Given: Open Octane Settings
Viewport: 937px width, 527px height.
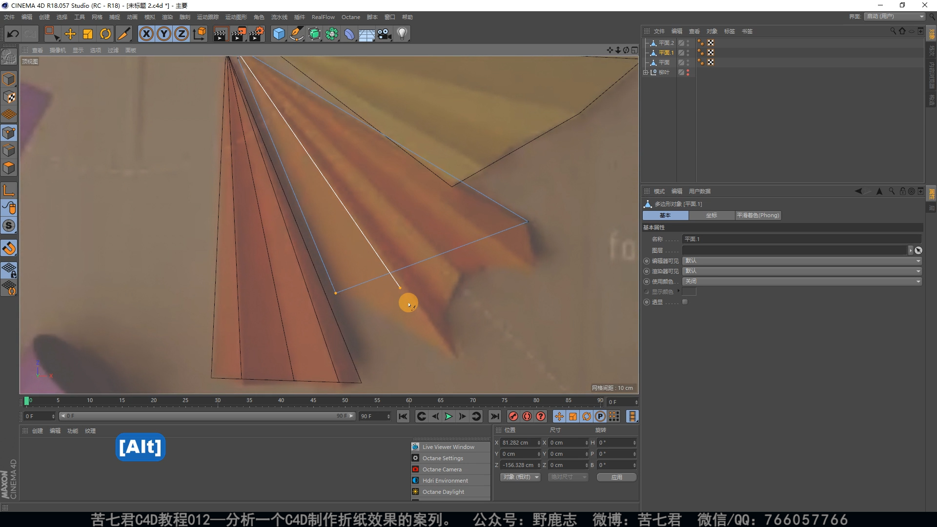Looking at the screenshot, I should [x=450, y=458].
